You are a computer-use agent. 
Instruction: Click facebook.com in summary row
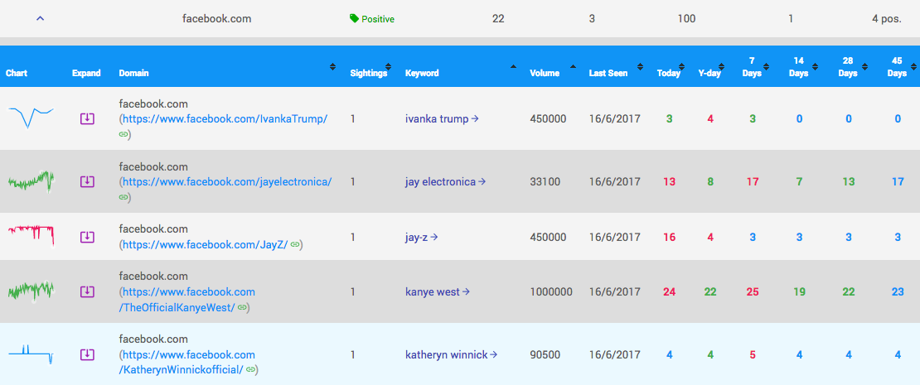click(x=216, y=19)
